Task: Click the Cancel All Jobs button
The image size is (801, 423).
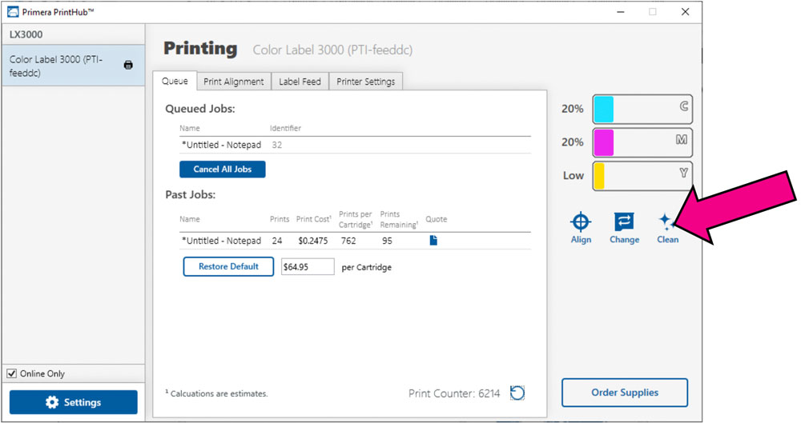Action: [x=222, y=170]
